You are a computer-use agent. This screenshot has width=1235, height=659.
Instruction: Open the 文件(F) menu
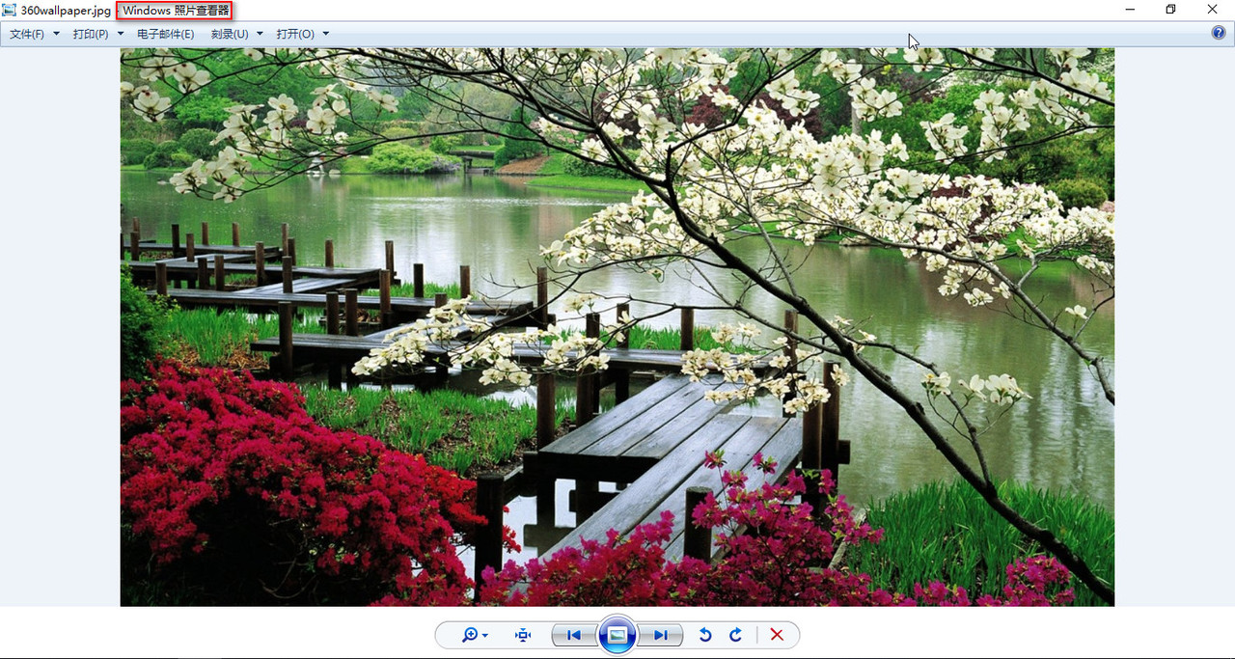[x=27, y=34]
